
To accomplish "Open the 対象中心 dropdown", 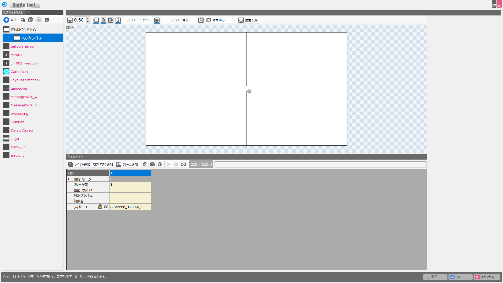I will [235, 20].
